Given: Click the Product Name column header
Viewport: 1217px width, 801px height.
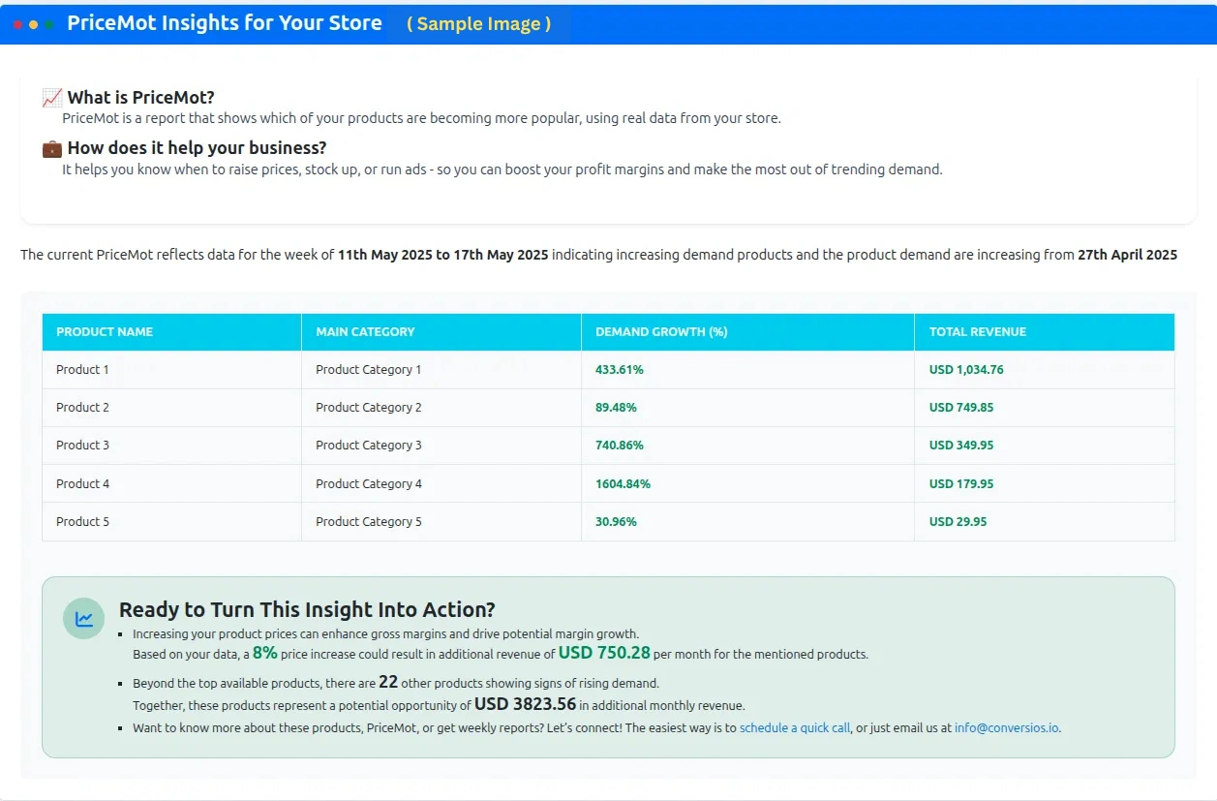Looking at the screenshot, I should pyautogui.click(x=105, y=331).
